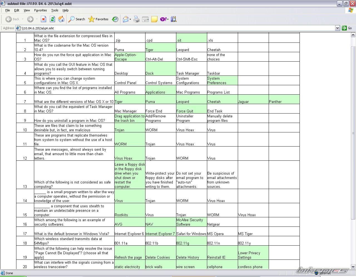The image size is (356, 277).
Task: Refresh the page with the green arrows icon
Action: (x=52, y=19)
